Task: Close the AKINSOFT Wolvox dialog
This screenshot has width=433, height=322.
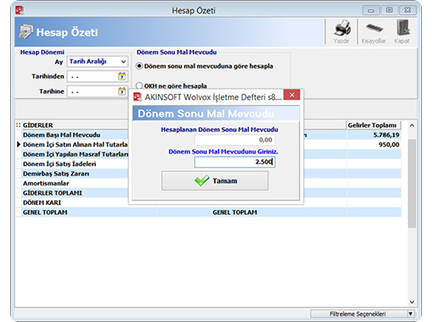Action: [x=292, y=95]
